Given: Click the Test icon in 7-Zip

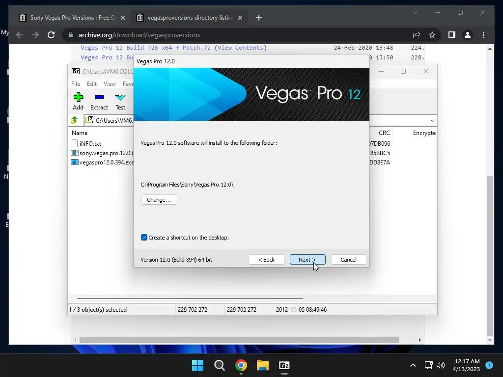Looking at the screenshot, I should 120,101.
